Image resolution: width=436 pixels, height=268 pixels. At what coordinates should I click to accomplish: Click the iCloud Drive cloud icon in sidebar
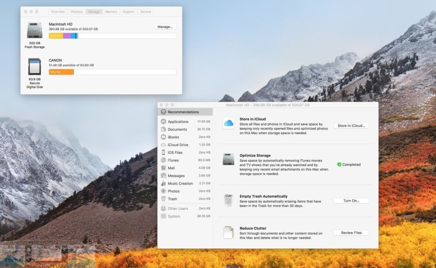click(x=163, y=145)
